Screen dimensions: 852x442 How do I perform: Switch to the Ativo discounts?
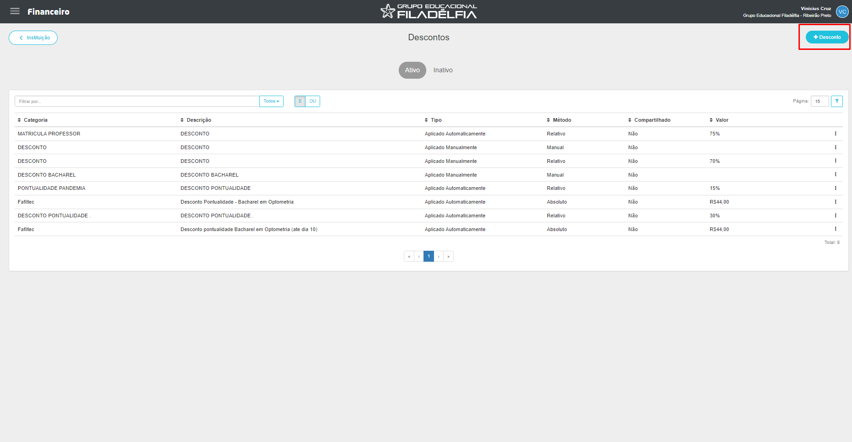tap(412, 70)
